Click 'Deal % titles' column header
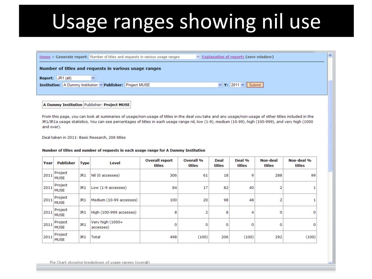Screen dimensions: 372x279 click(x=242, y=163)
